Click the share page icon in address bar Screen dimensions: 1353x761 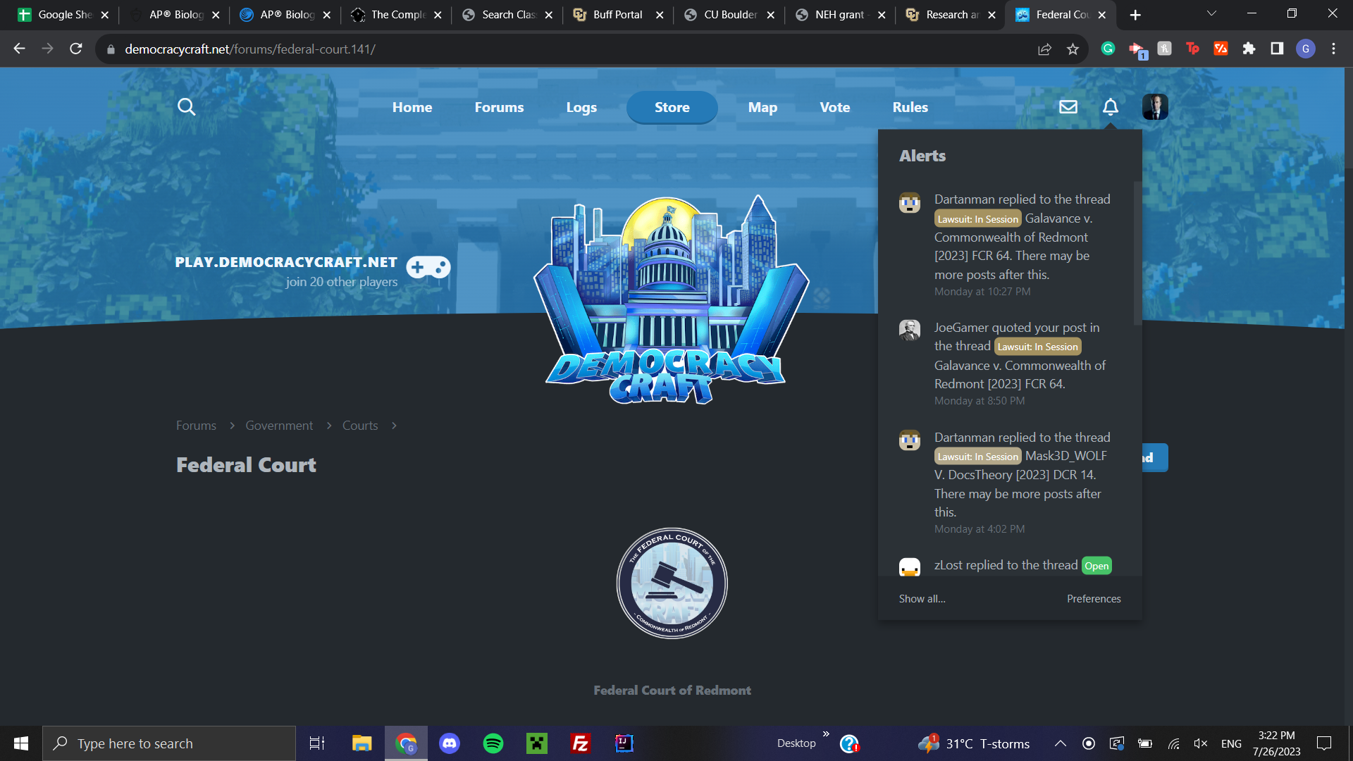[1044, 49]
